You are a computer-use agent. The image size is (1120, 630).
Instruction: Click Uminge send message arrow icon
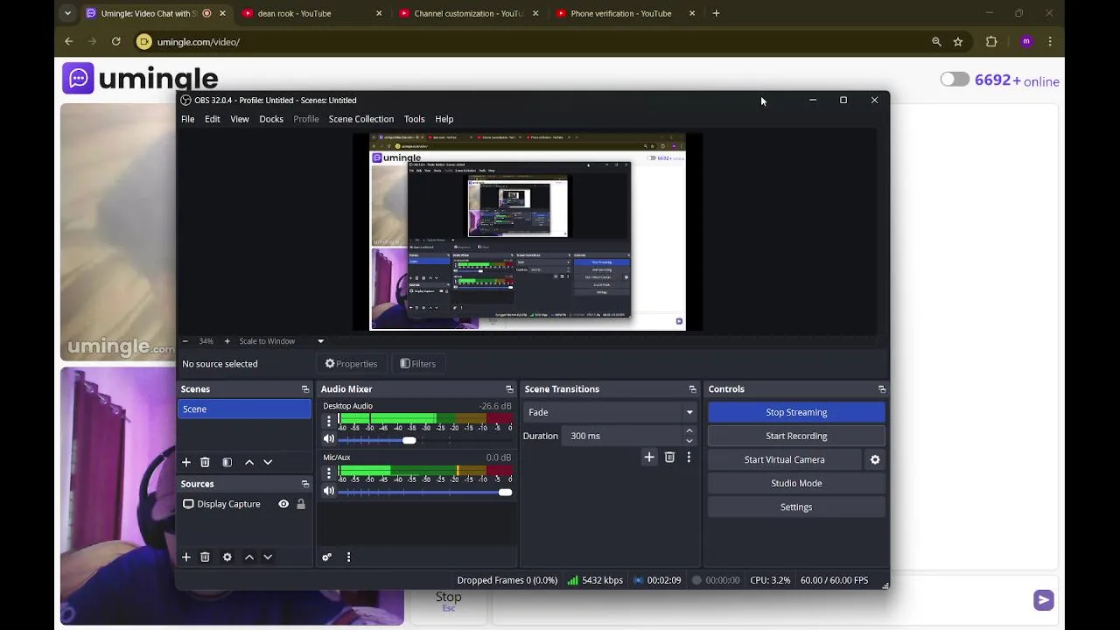pyautogui.click(x=1043, y=599)
